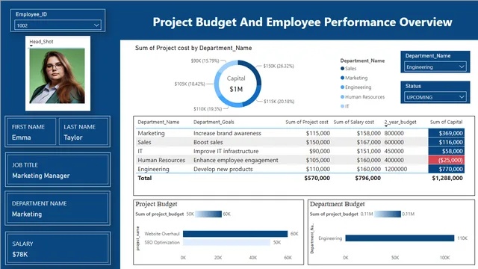Click the $90K (15.79%) donut label
Image resolution: width=478 pixels, height=269 pixels.
point(205,61)
